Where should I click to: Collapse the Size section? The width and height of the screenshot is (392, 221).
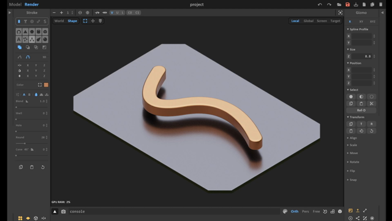(351, 50)
